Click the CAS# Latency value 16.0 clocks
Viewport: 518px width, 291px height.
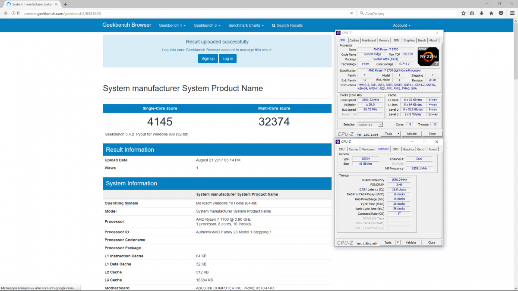click(399, 189)
